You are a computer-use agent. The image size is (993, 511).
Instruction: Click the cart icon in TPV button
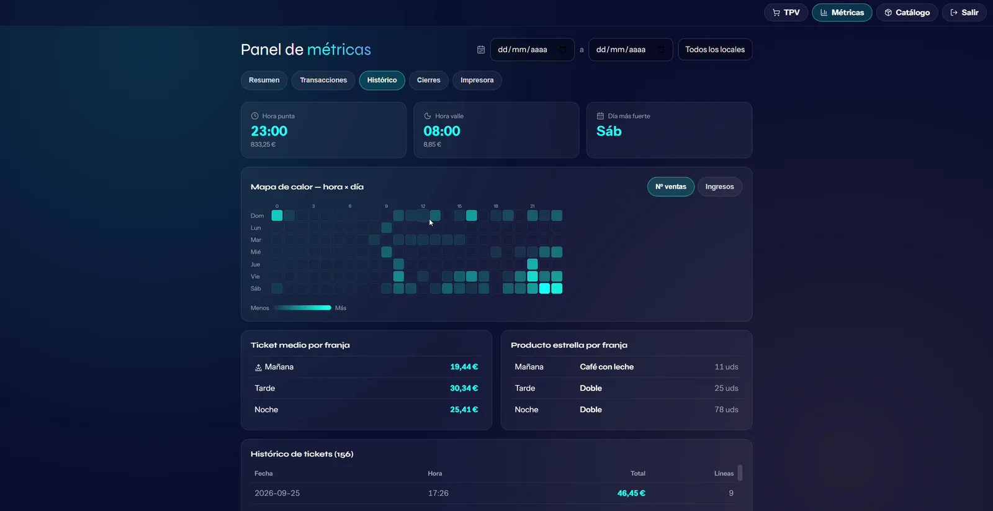(x=776, y=12)
